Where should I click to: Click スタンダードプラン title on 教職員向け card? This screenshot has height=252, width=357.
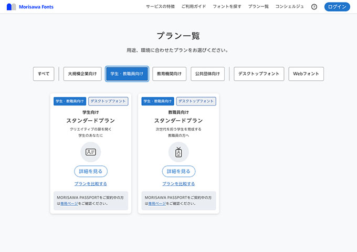pyautogui.click(x=178, y=121)
